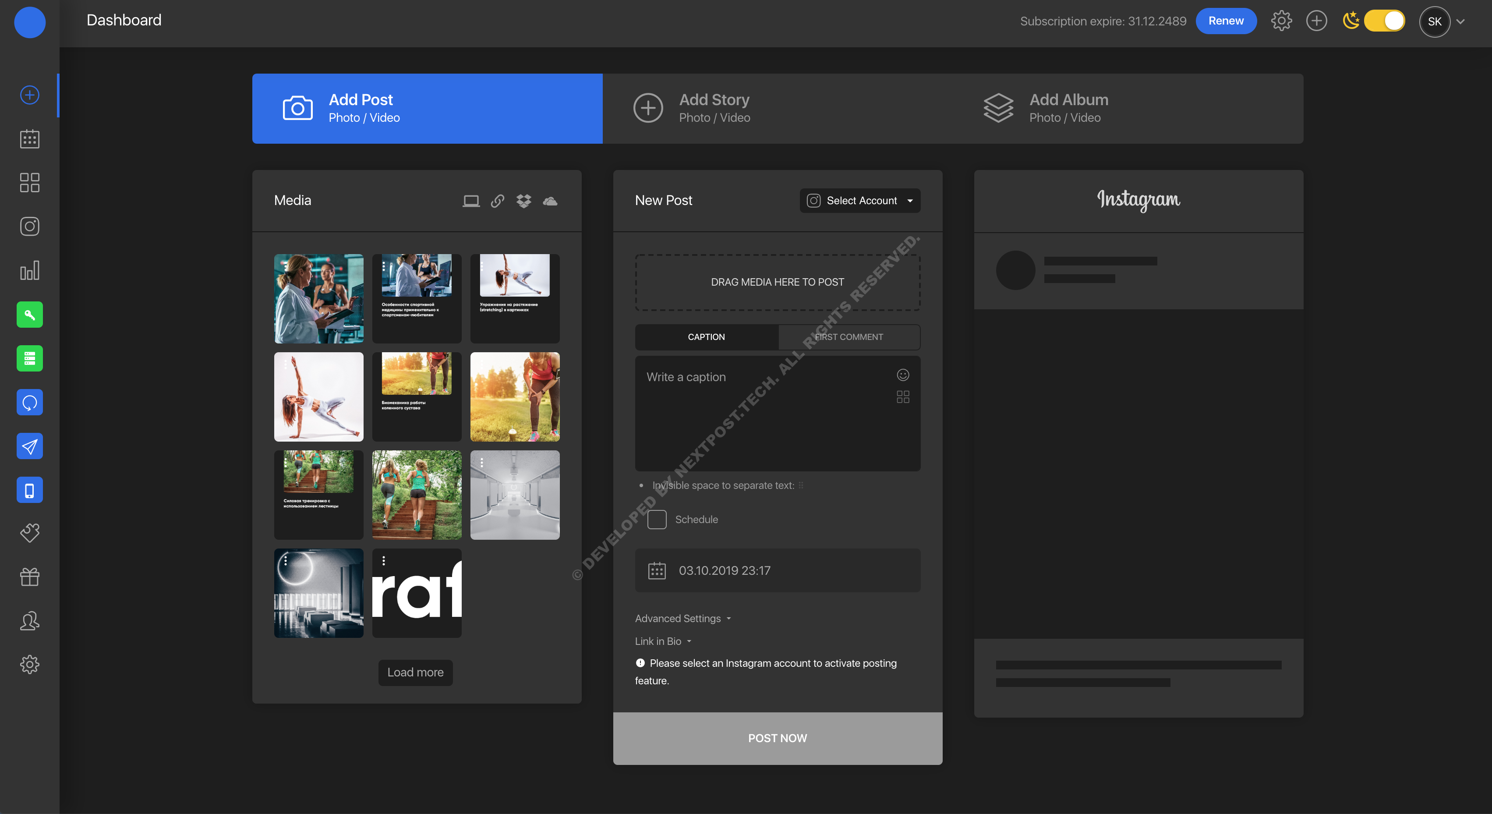1492x814 pixels.
Task: Open the Instagram accounts sidebar icon
Action: pyautogui.click(x=29, y=227)
